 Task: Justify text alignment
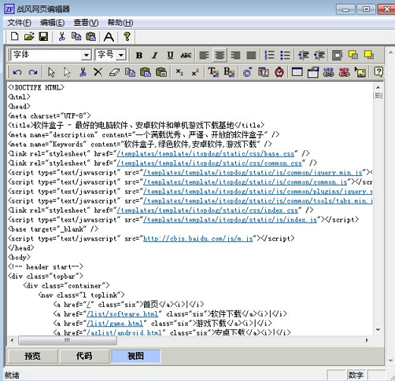pos(251,55)
